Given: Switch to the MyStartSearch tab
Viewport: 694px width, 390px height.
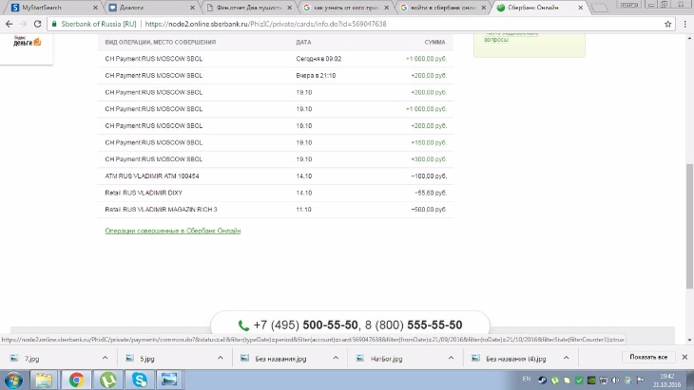Looking at the screenshot, I should point(48,8).
